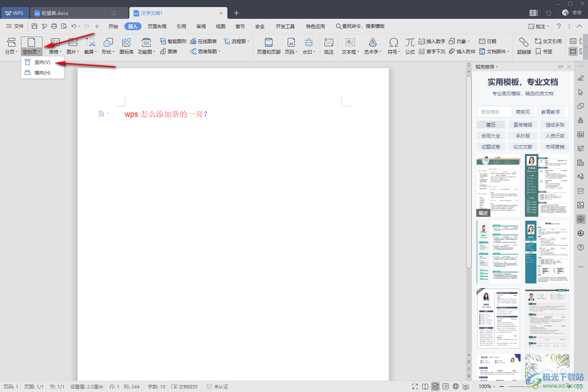Choose the Posters (宣传海报) category

tap(523, 125)
